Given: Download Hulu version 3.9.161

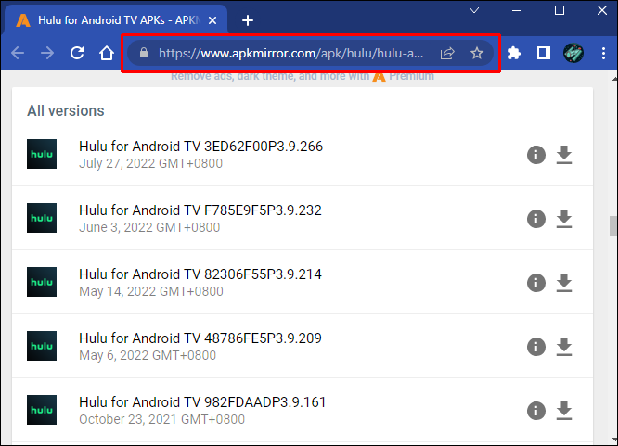Looking at the screenshot, I should [564, 411].
